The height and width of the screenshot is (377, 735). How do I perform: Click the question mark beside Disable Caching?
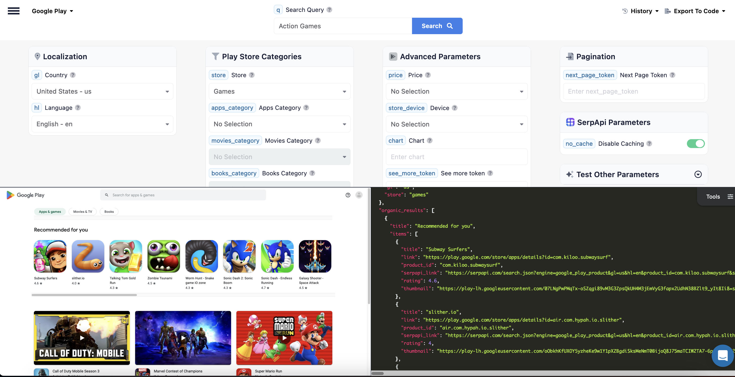pyautogui.click(x=650, y=144)
